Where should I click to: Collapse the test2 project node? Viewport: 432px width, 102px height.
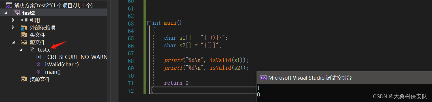[x=6, y=13]
